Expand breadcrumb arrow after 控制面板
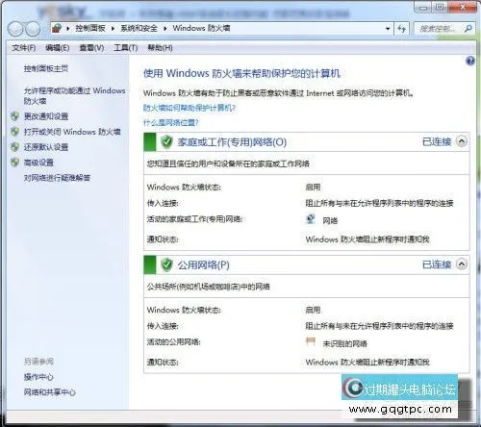This screenshot has height=427, width=481. 113,29
